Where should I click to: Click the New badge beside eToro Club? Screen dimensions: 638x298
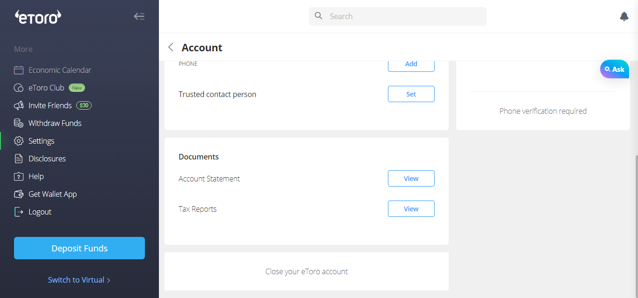tap(77, 88)
